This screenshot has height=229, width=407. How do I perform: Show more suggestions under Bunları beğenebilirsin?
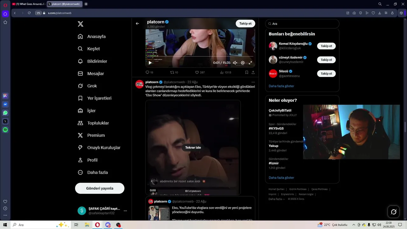point(281,86)
